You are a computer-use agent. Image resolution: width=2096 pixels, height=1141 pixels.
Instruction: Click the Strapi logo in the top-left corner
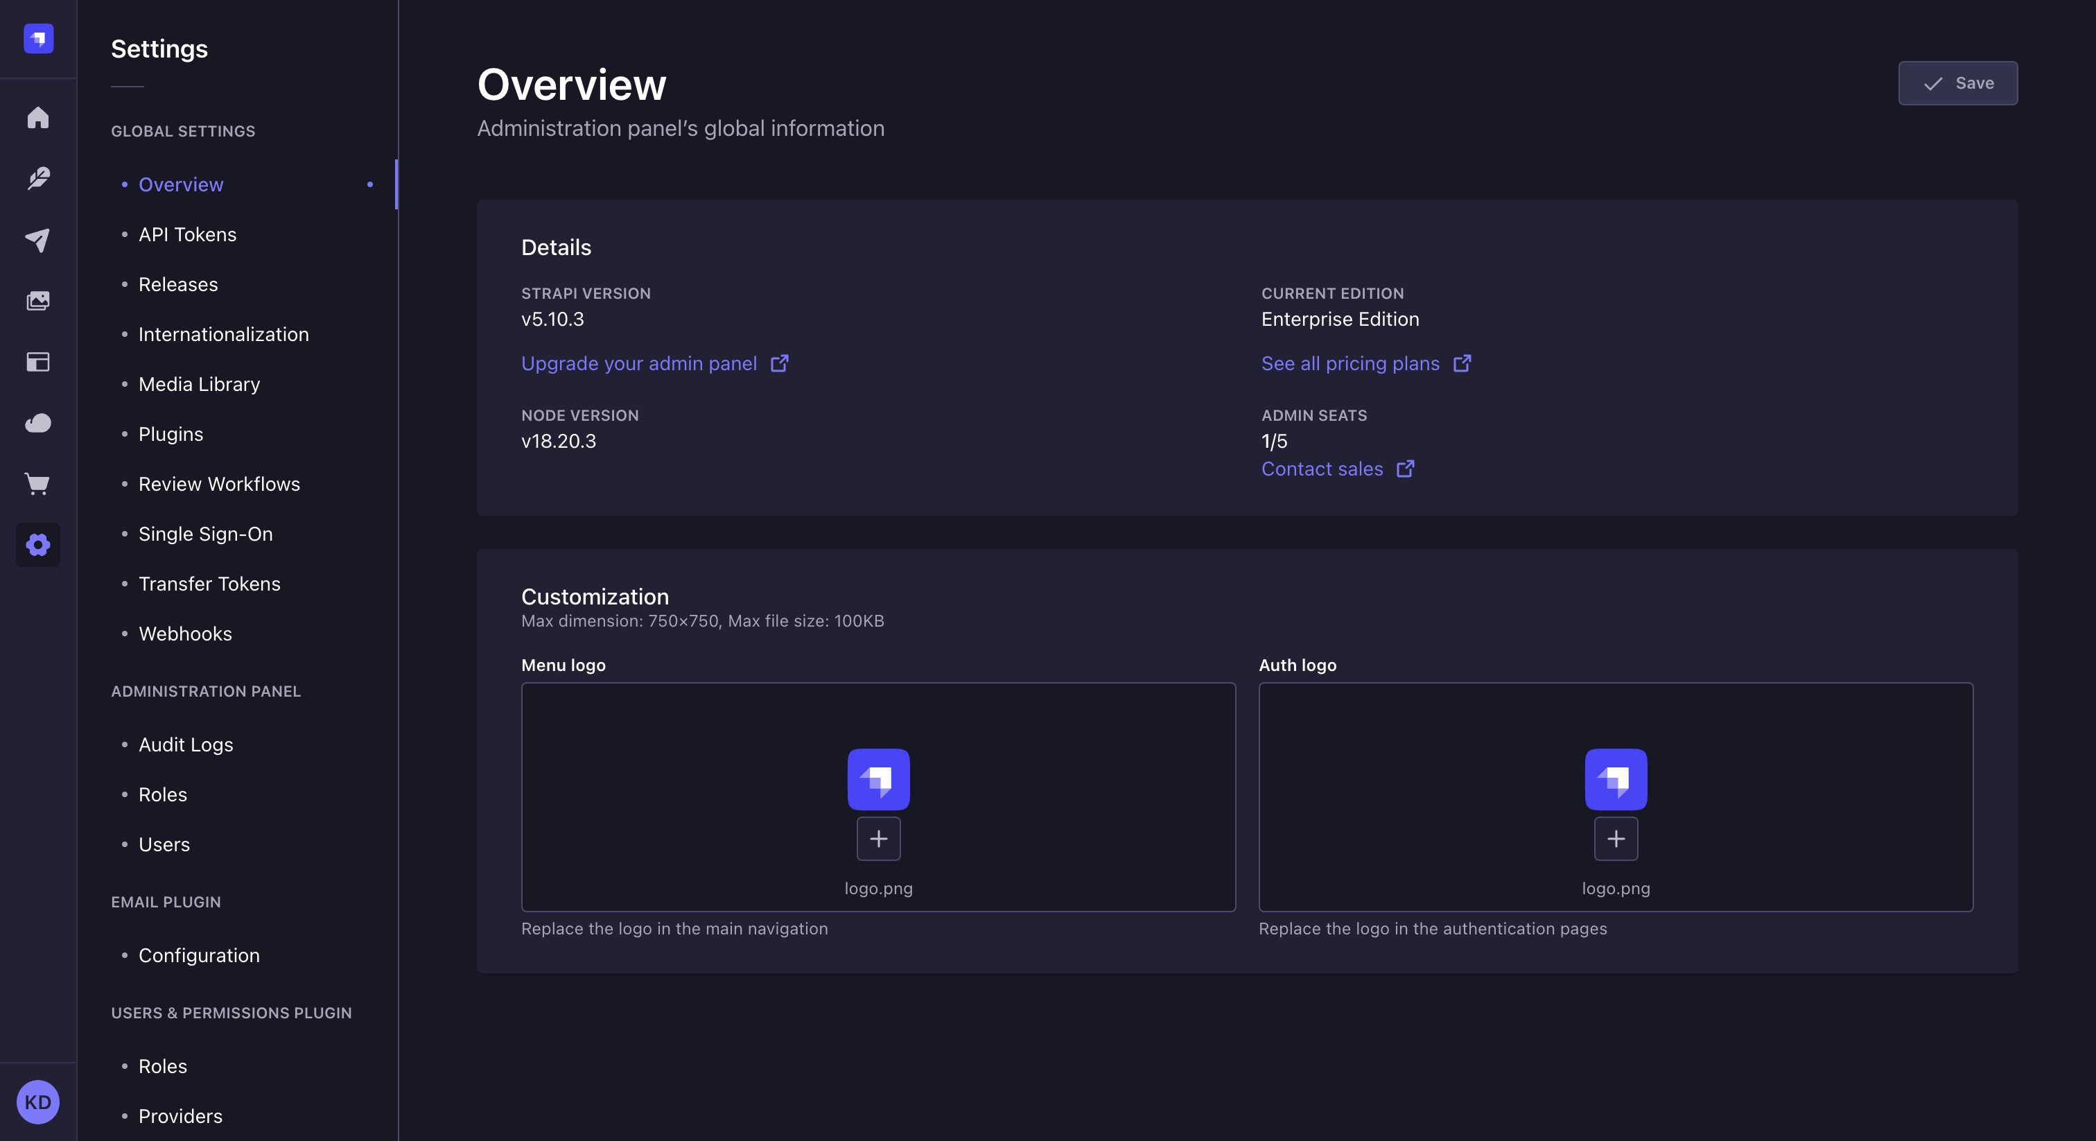[38, 38]
